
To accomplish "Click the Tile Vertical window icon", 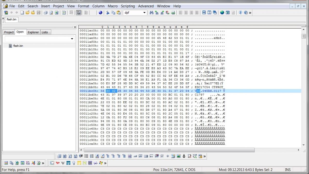I will click(209, 12).
